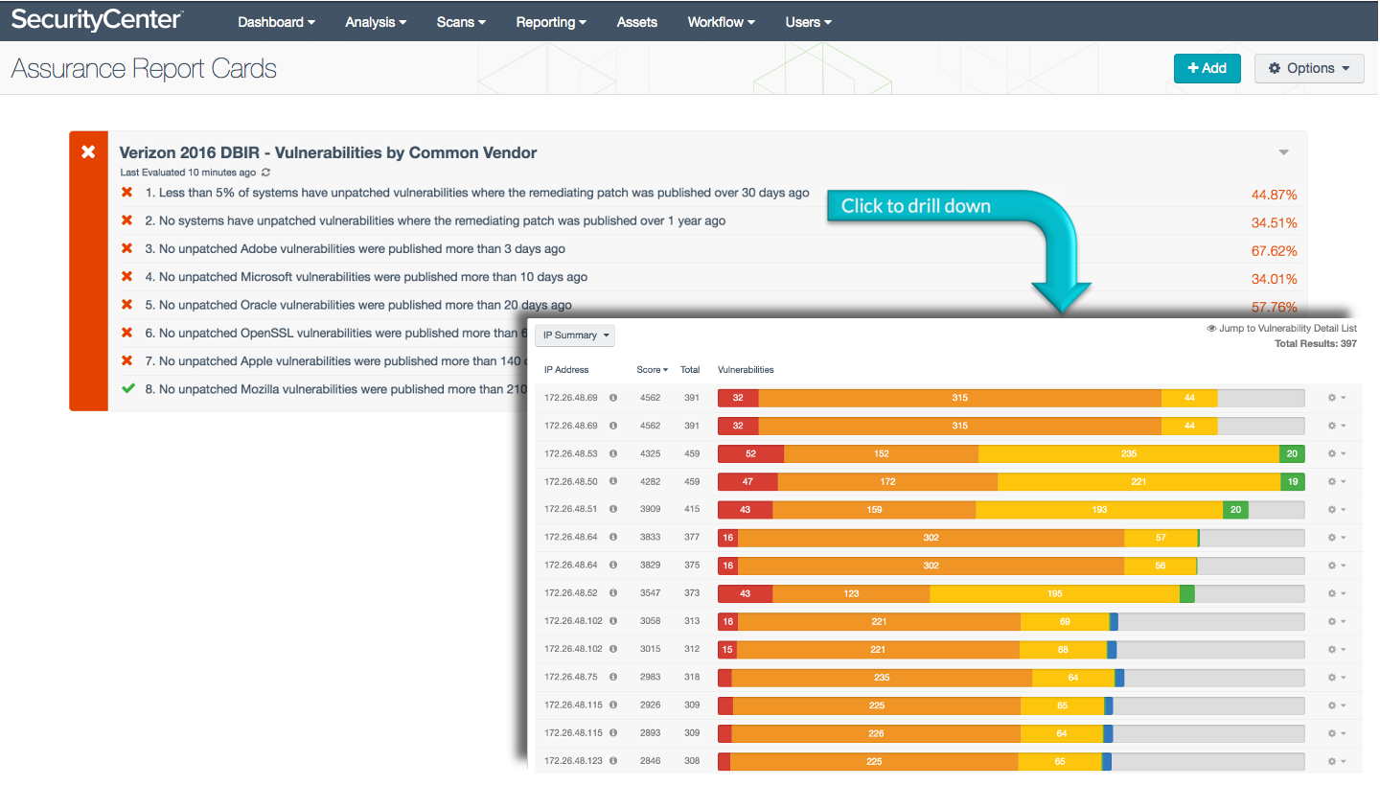
Task: Jump to Vulnerability Detail List
Action: pos(1282,328)
